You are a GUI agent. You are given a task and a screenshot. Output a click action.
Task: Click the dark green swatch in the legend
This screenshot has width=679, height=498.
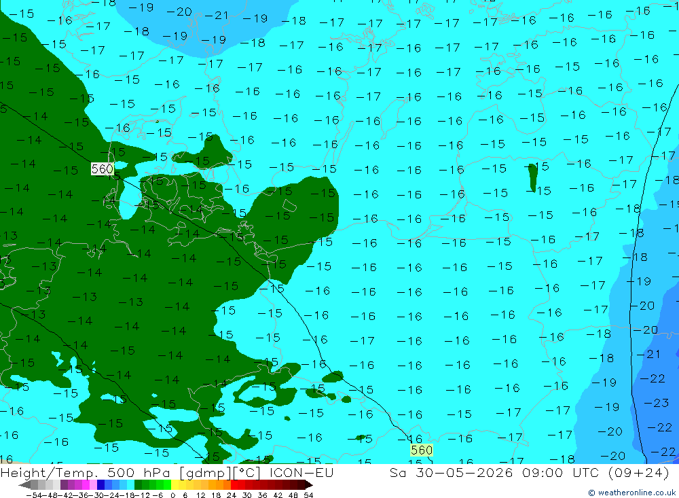(138, 484)
